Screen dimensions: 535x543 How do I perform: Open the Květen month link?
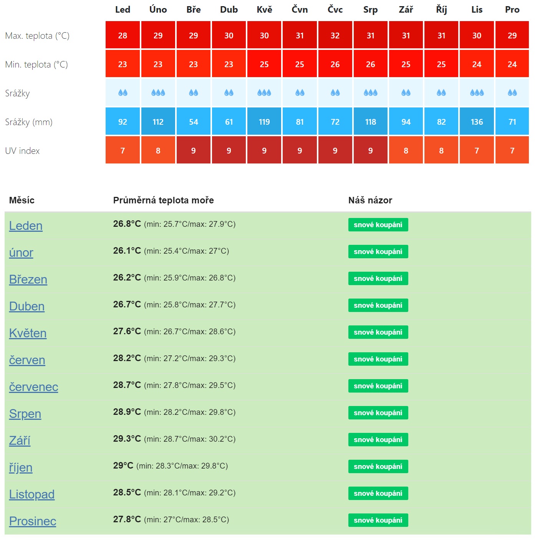pos(28,333)
